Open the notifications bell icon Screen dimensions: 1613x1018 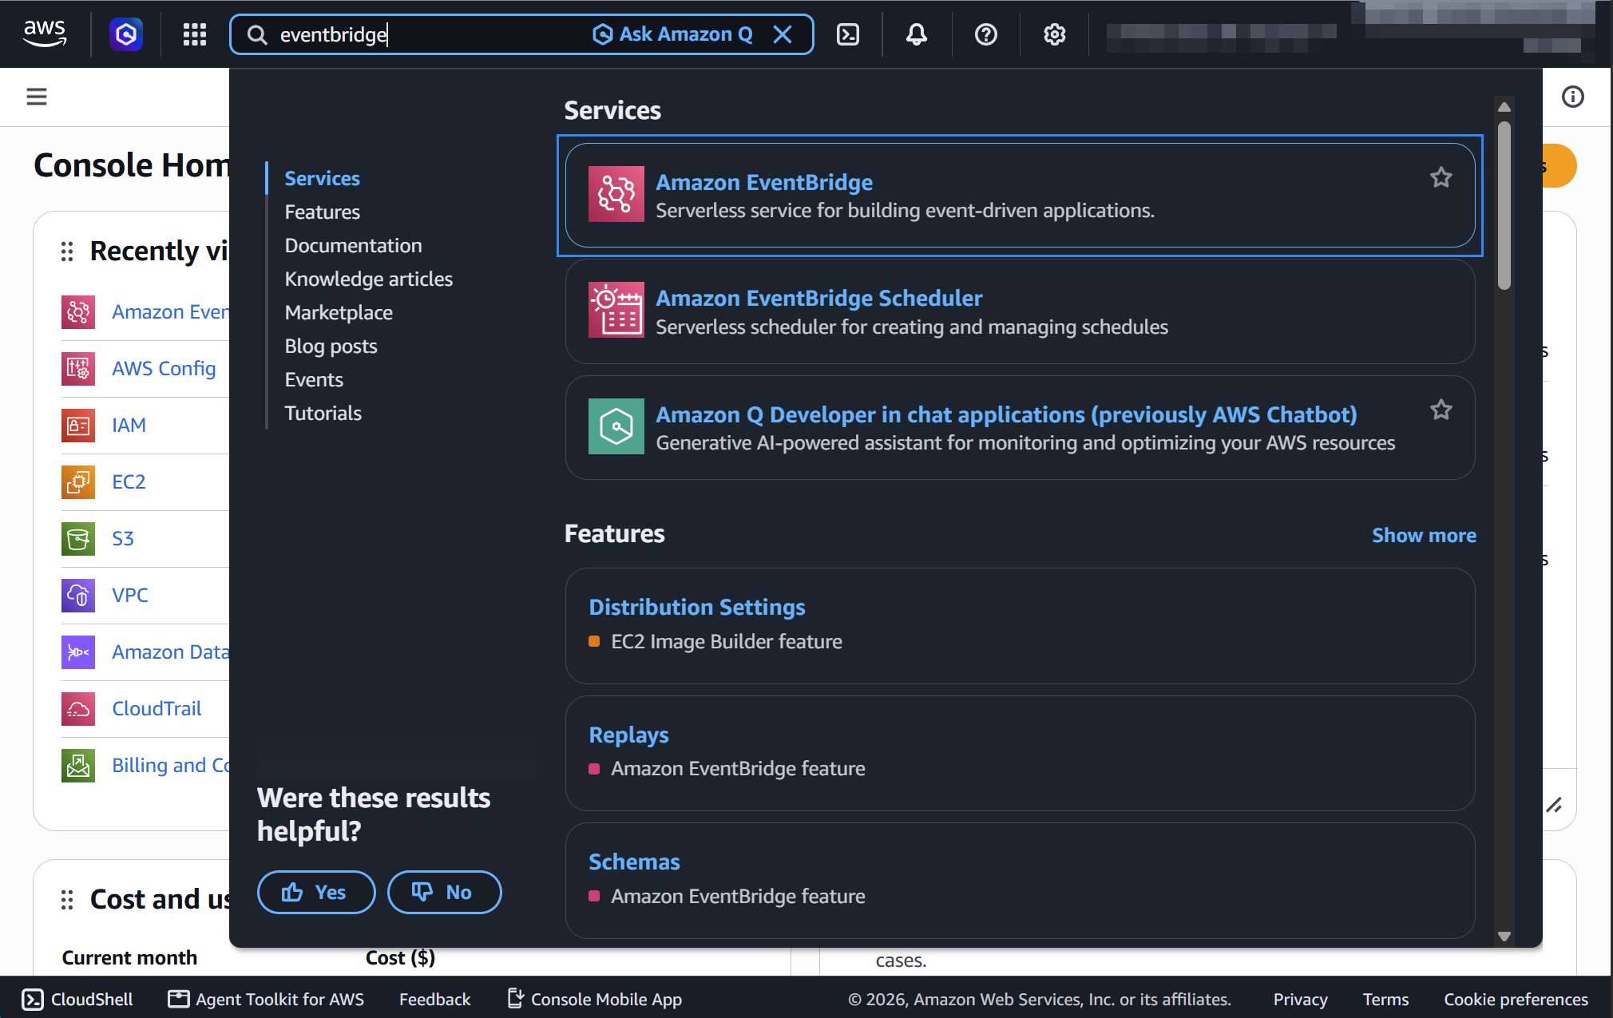click(x=917, y=34)
